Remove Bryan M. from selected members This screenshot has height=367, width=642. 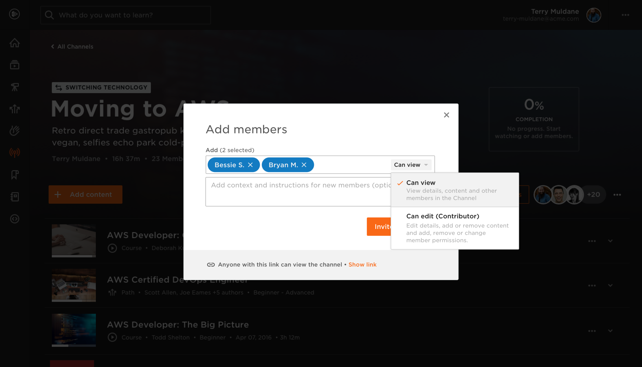click(x=304, y=165)
